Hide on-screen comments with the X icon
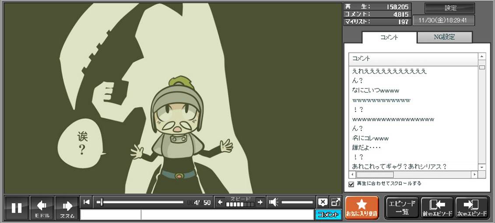 [323, 202]
